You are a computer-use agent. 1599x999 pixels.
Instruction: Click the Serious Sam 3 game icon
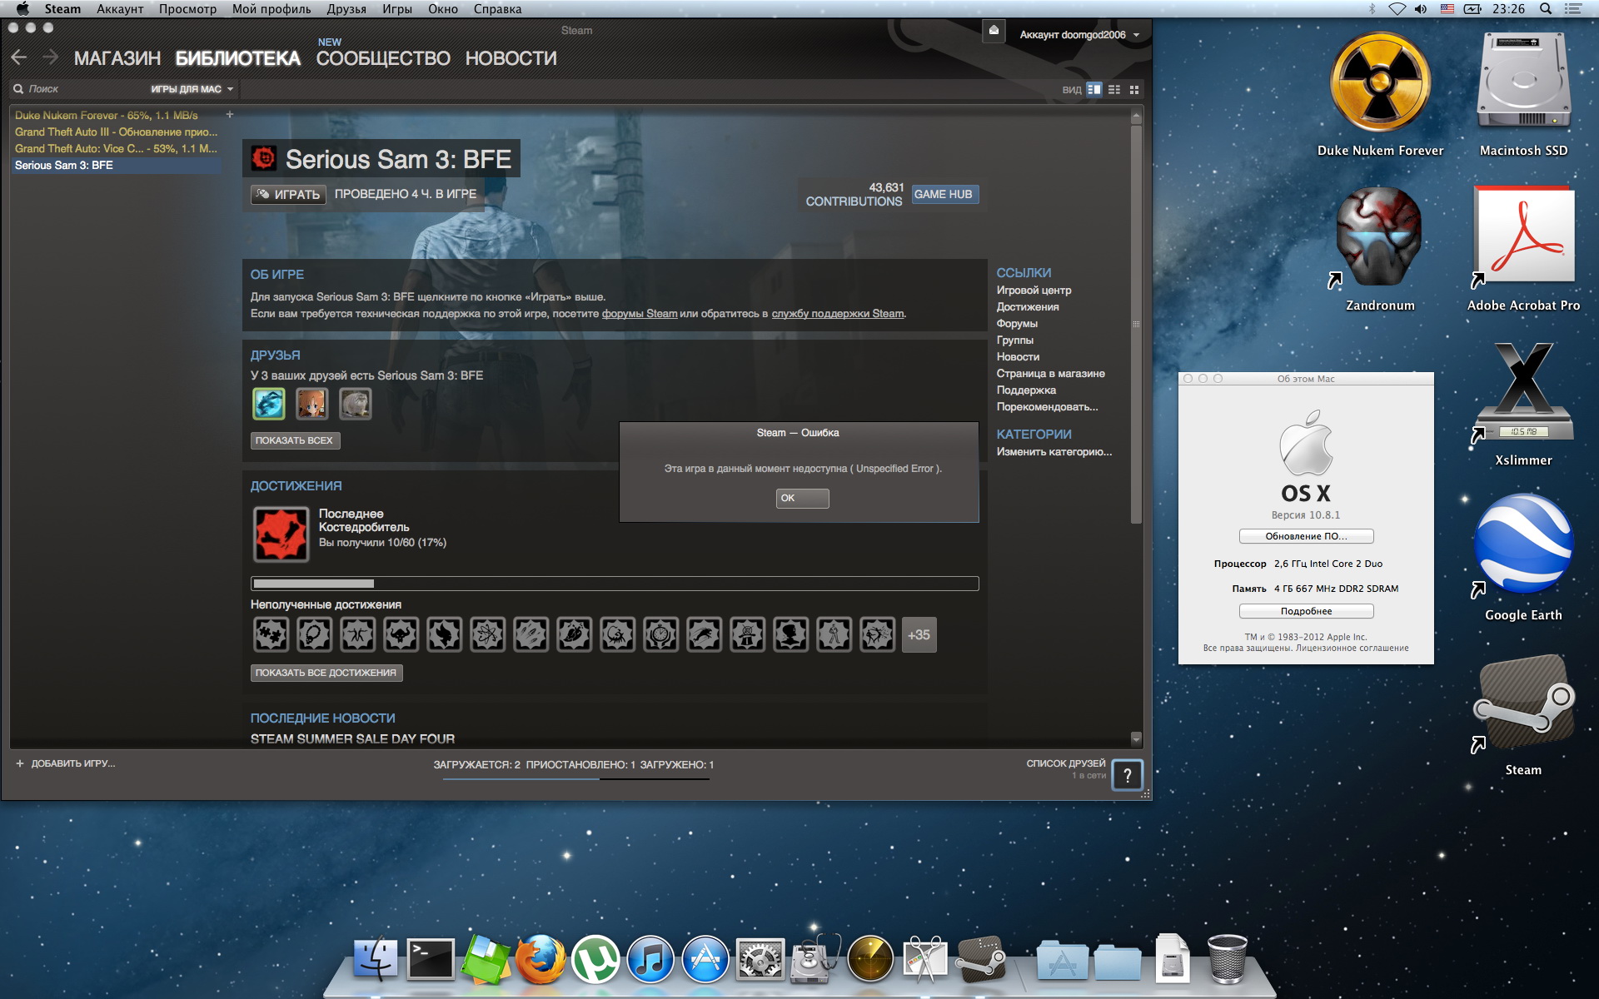[264, 158]
